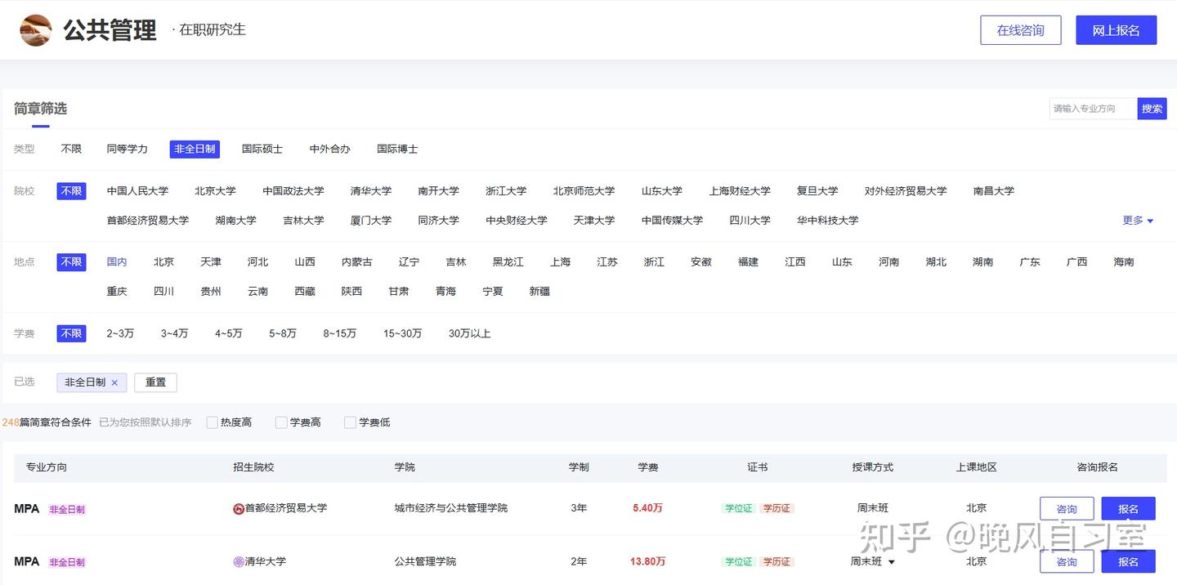Open MPA listing for 首都经济贸易大学
This screenshot has height=585, width=1177.
point(27,509)
